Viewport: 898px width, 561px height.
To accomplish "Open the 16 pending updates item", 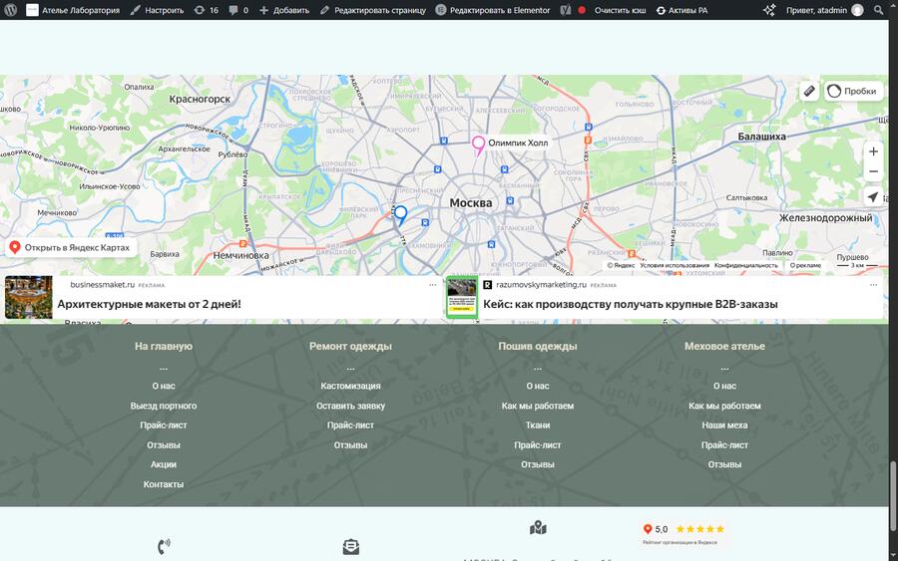I will (207, 10).
